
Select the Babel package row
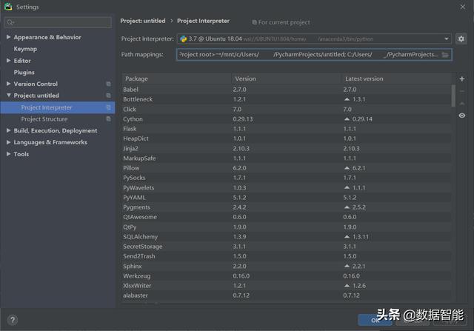287,90
